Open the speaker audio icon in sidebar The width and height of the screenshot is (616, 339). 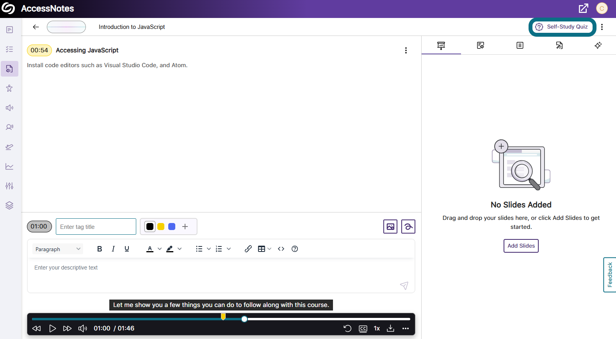click(10, 108)
